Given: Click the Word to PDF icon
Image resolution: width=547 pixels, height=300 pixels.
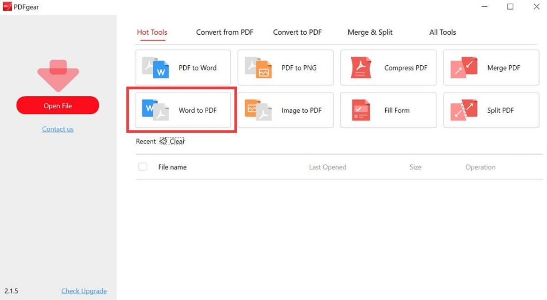Looking at the screenshot, I should 155,110.
